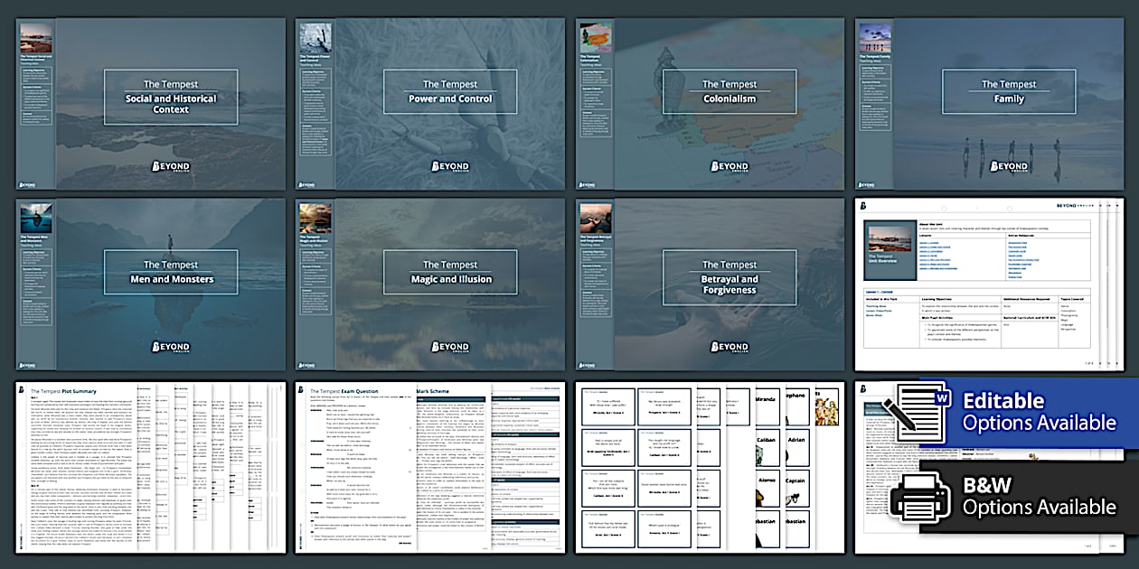Open The Tempest Family slide title
1139x569 pixels.
coord(1009,91)
